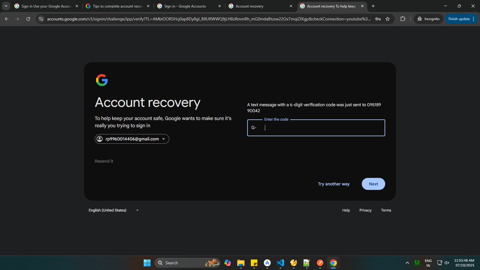Open Visual Studio Code from the taskbar
480x270 pixels.
coord(280,263)
